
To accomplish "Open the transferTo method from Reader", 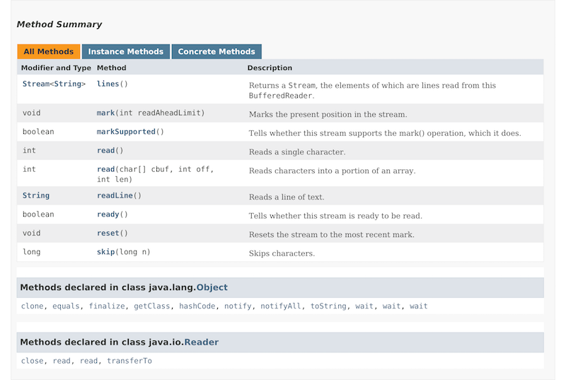I will point(129,361).
